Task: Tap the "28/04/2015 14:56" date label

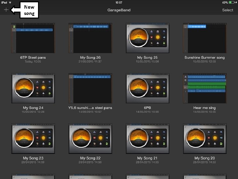Action: (x=90, y=162)
